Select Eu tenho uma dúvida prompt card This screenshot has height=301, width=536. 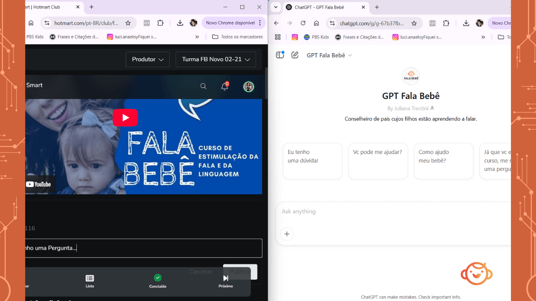pyautogui.click(x=312, y=161)
